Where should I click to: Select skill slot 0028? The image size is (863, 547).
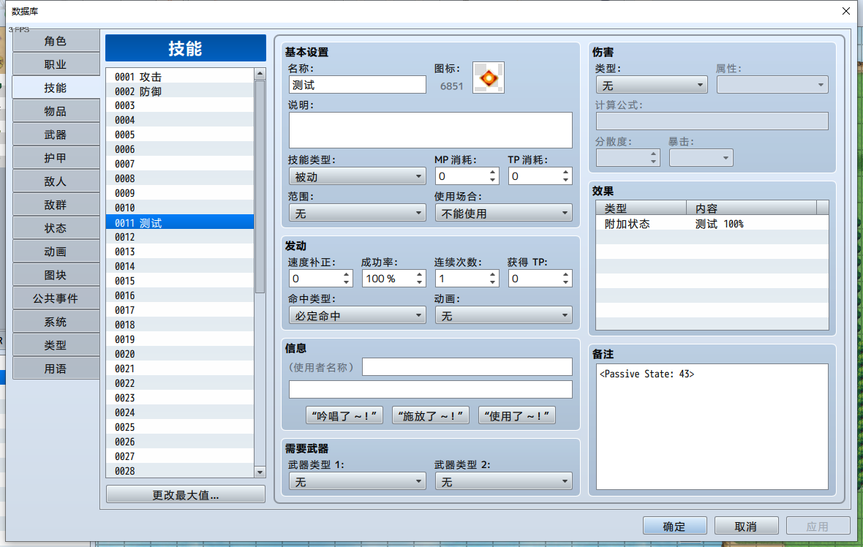(x=180, y=471)
